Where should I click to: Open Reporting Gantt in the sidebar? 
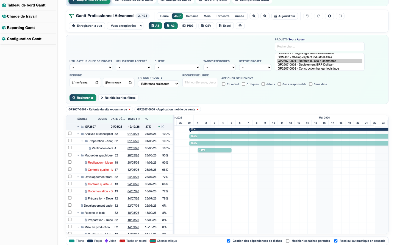[x=21, y=28]
